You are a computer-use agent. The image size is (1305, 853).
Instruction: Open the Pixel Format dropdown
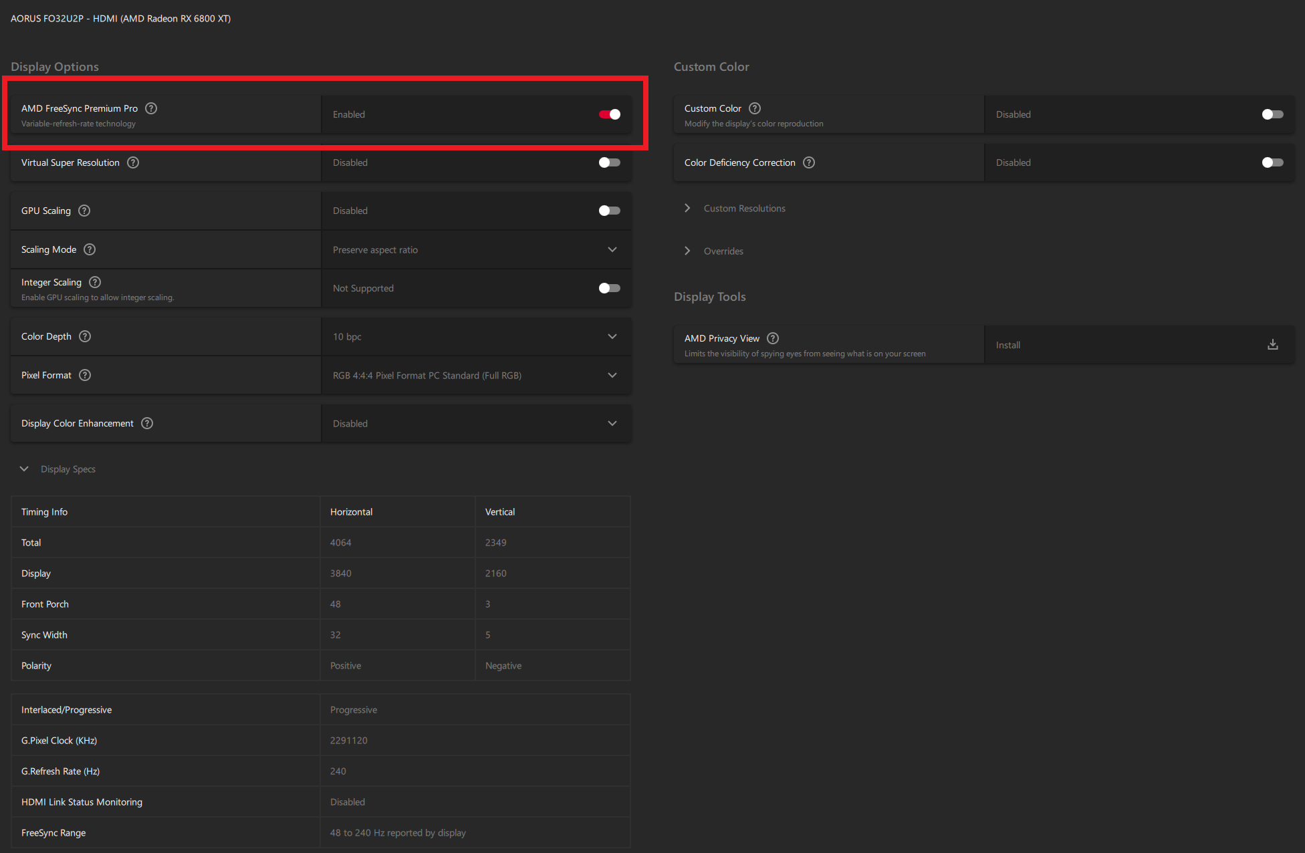(476, 375)
